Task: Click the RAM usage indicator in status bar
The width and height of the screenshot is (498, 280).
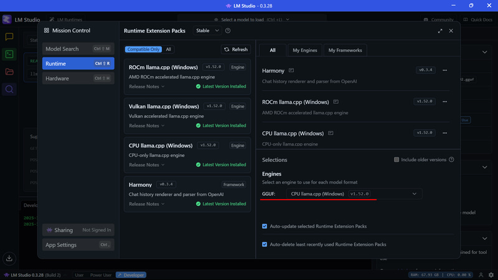Action: coord(425,275)
